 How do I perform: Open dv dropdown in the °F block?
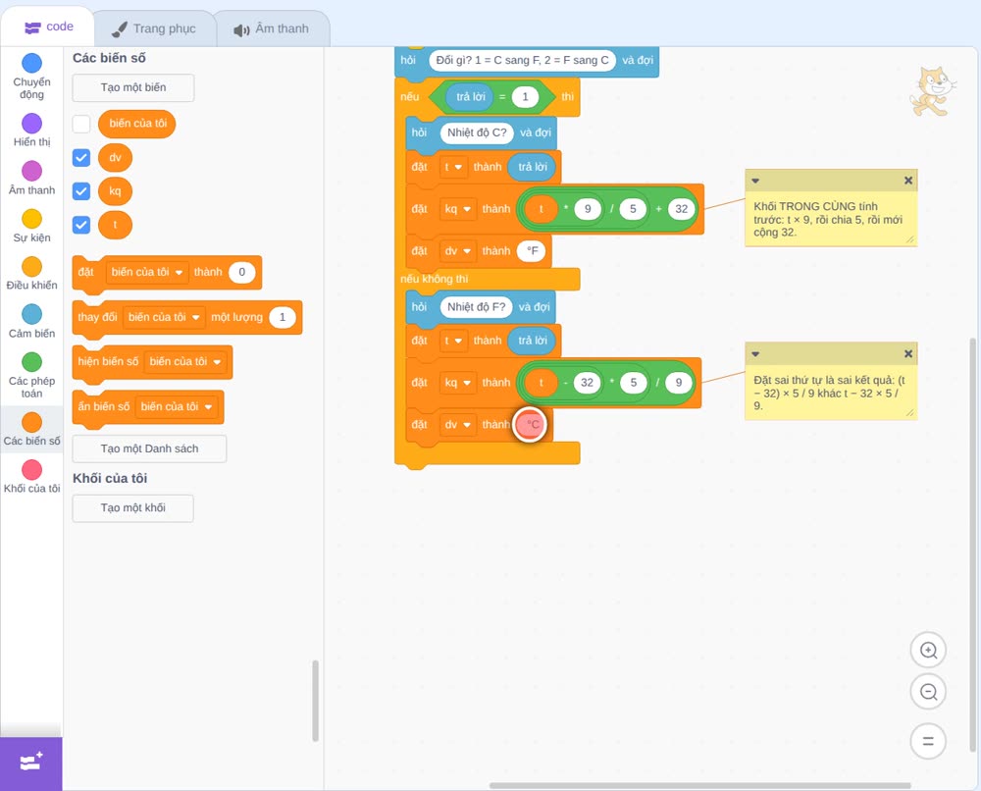click(458, 251)
